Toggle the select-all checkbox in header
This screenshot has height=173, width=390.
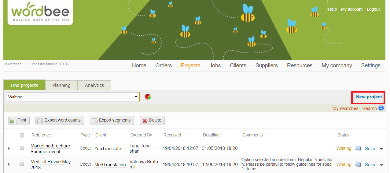(22, 135)
